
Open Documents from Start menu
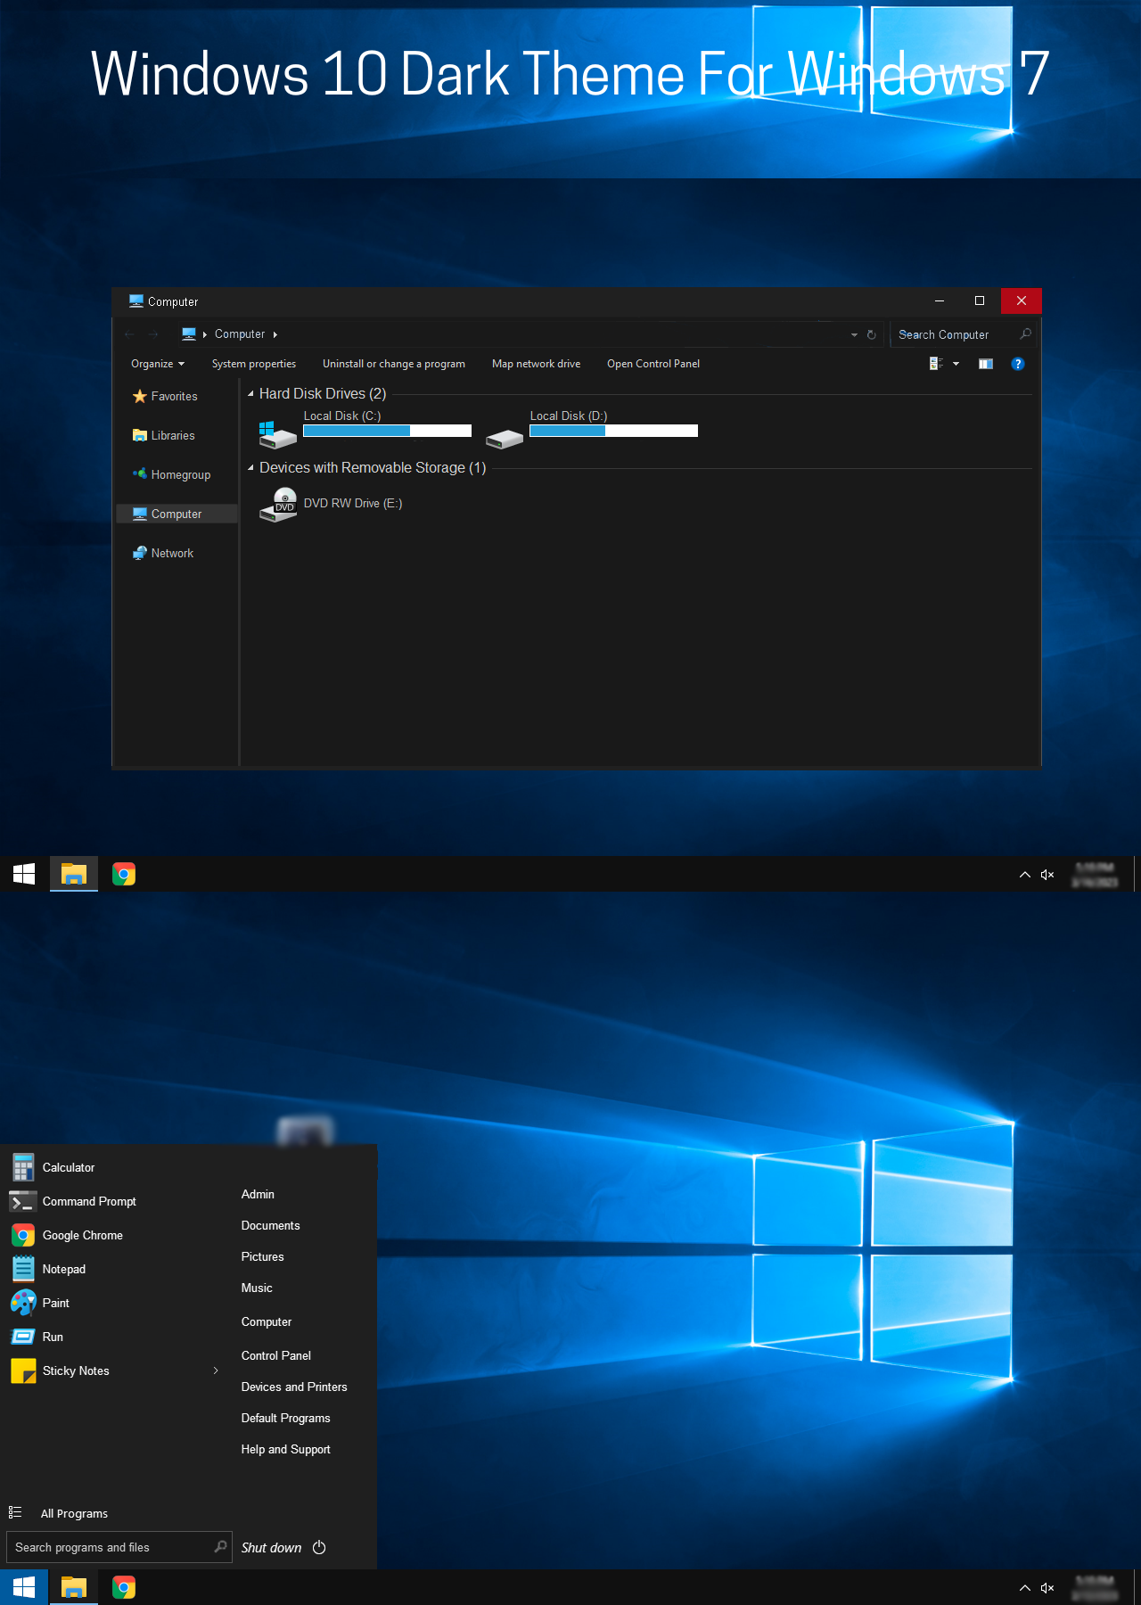coord(270,1225)
